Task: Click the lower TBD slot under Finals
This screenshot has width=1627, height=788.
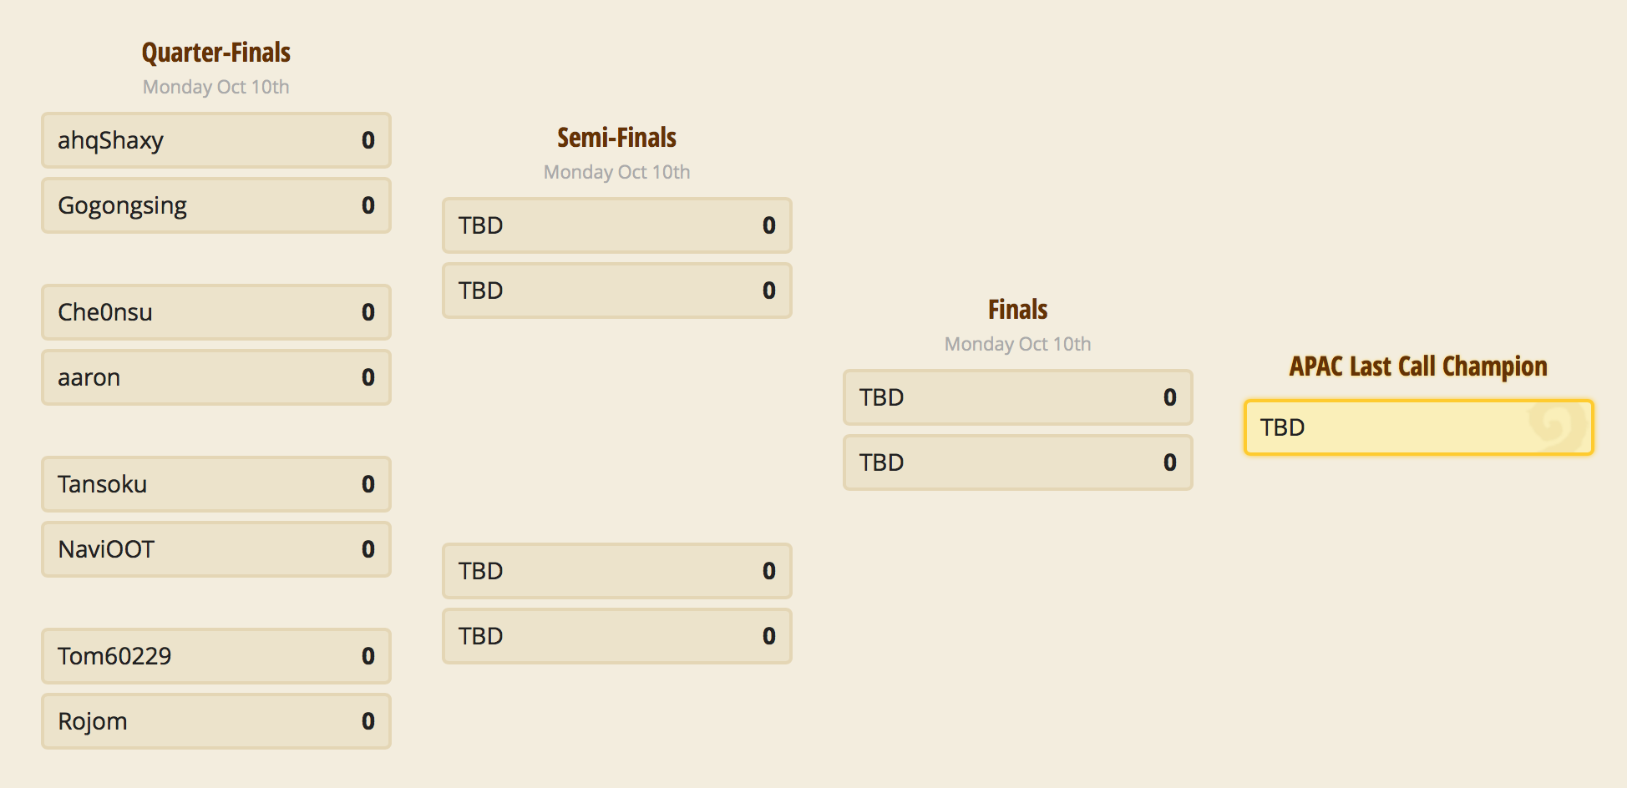Action: click(x=1017, y=462)
